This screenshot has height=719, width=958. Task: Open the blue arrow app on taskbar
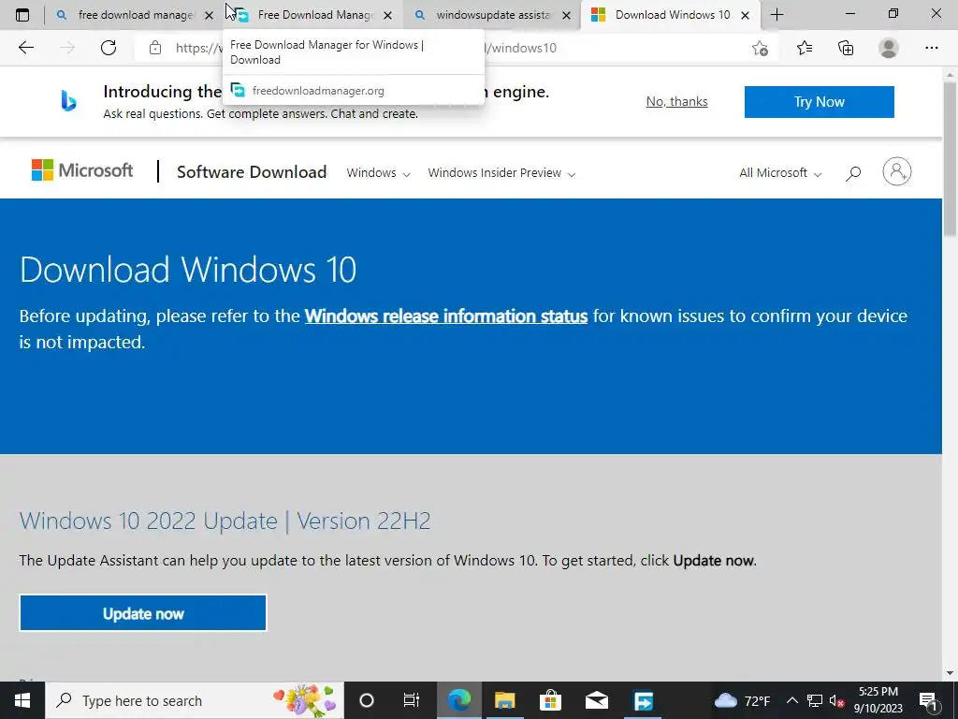pos(643,700)
